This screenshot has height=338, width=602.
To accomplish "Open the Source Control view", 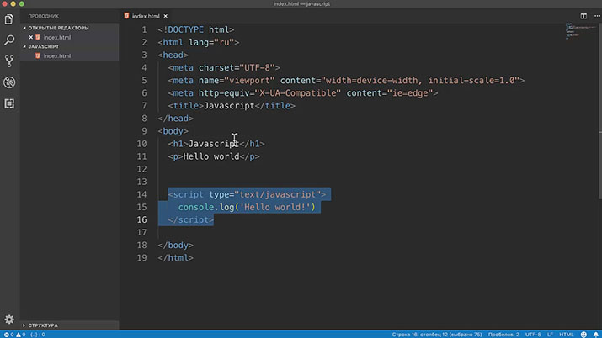I will (x=9, y=61).
